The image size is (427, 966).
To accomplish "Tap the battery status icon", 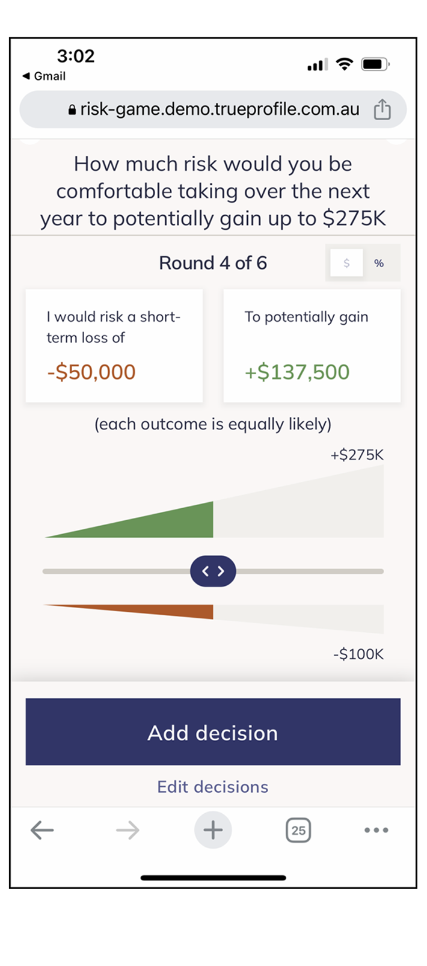I will tap(375, 64).
